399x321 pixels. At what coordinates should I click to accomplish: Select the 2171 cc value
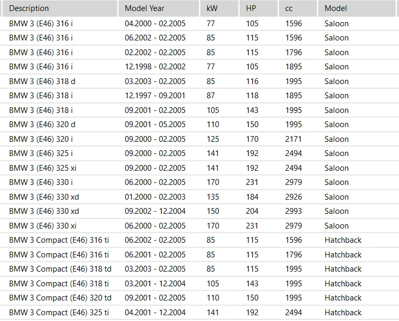point(294,139)
